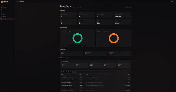Click the Storage Used card icon

click(x=116, y=14)
